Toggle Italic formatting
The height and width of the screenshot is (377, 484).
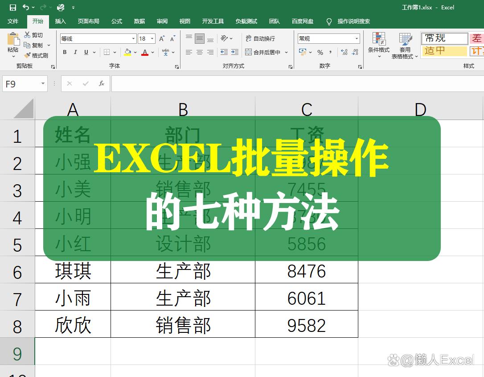(75, 52)
